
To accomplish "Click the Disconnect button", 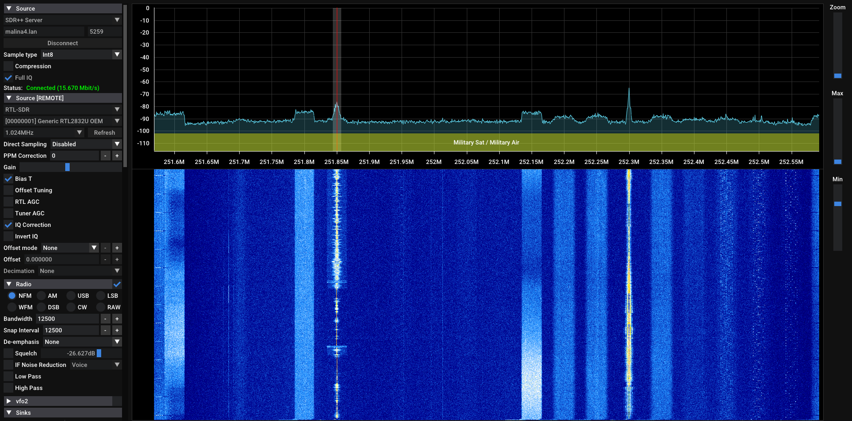I will point(63,43).
